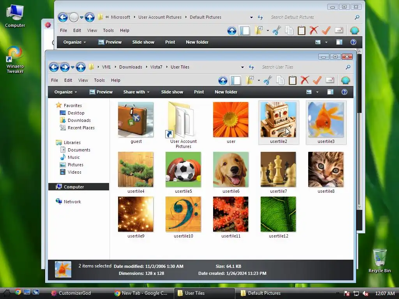
Task: Select the guest suitcase thumbnail
Action: (x=136, y=120)
